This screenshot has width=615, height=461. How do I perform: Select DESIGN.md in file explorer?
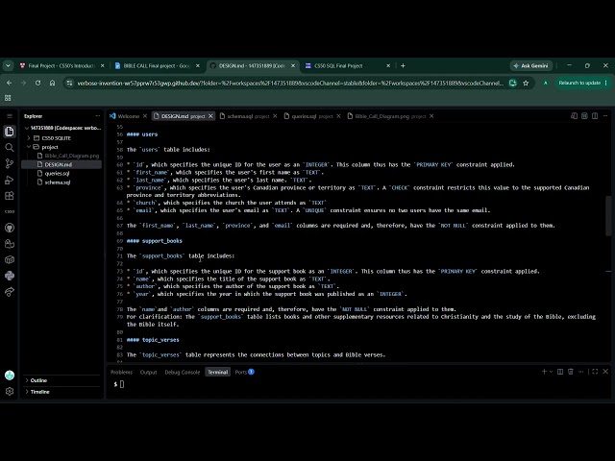point(58,164)
